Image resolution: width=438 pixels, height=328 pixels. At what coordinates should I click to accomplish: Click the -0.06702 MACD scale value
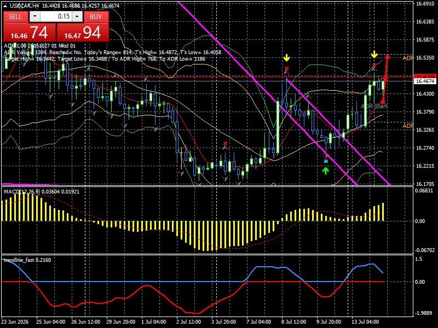pyautogui.click(x=425, y=250)
